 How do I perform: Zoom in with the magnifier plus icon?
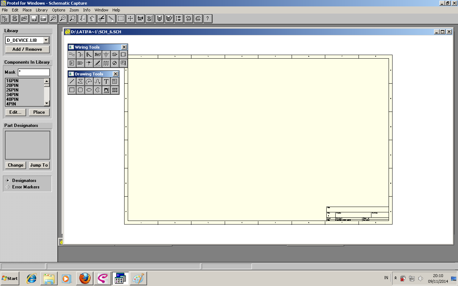pyautogui.click(x=53, y=19)
